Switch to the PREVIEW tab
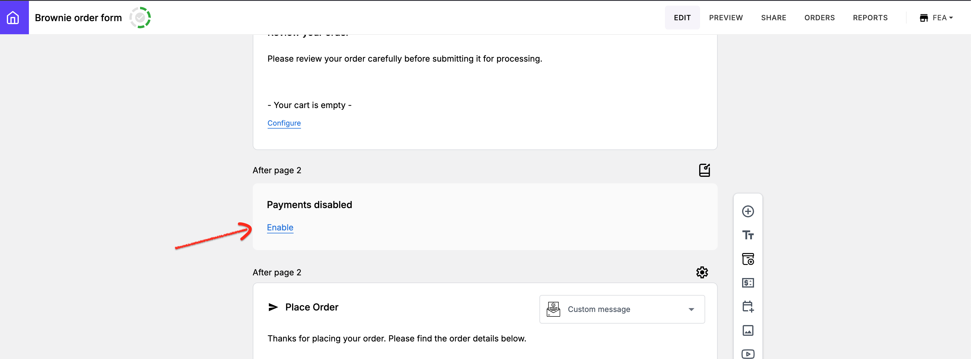 pyautogui.click(x=726, y=18)
